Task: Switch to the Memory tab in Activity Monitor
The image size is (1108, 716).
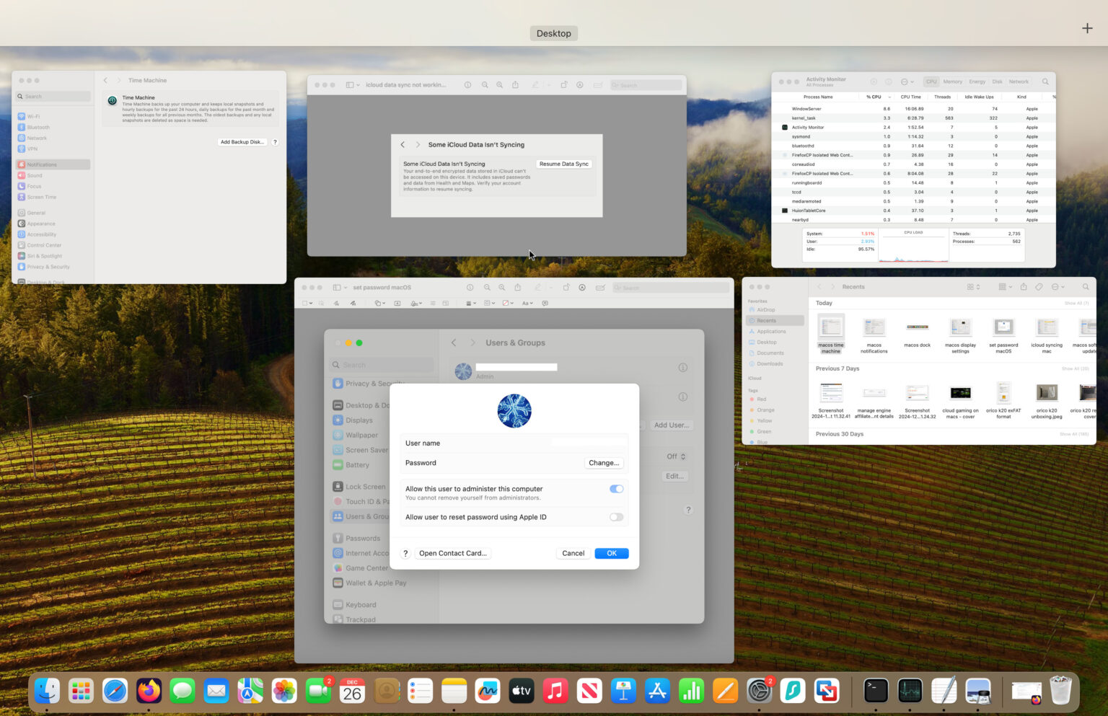Action: 954,81
